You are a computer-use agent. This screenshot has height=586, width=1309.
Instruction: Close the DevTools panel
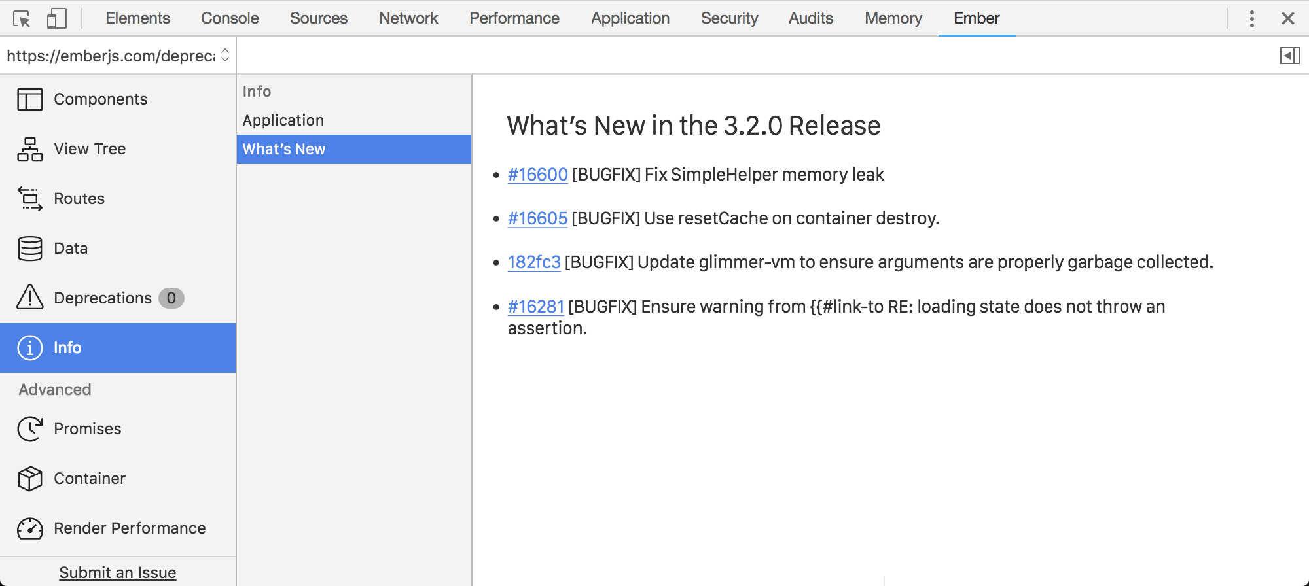pyautogui.click(x=1287, y=18)
